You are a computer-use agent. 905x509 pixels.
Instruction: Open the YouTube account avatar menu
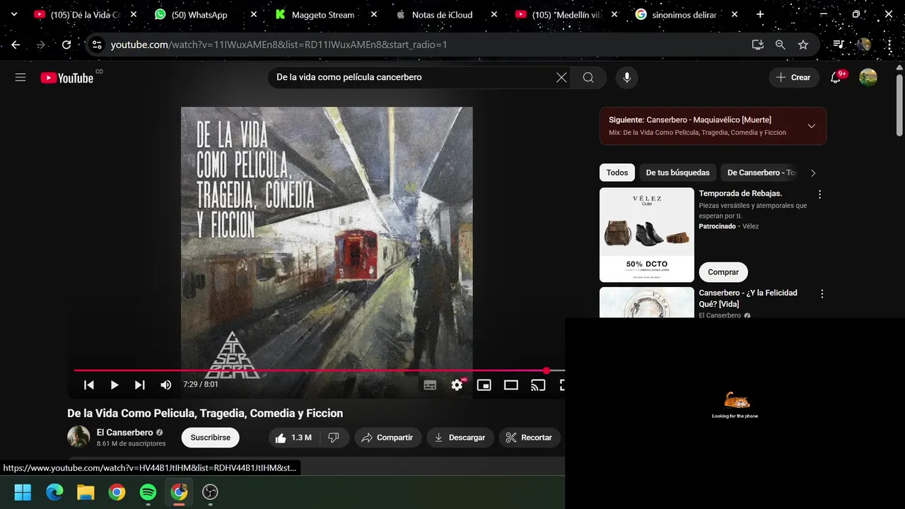[868, 78]
